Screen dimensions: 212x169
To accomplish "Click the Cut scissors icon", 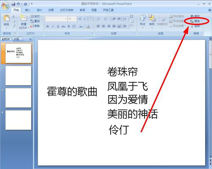I will 14,17.
